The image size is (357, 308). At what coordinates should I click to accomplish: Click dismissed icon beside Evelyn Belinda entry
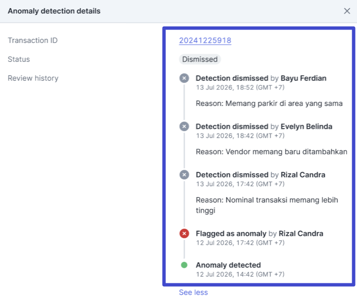[184, 127]
